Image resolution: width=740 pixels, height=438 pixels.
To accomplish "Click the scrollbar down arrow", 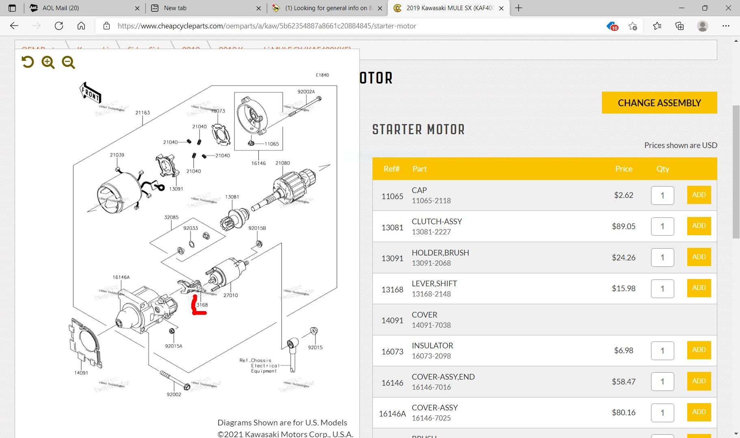I will click(x=736, y=434).
